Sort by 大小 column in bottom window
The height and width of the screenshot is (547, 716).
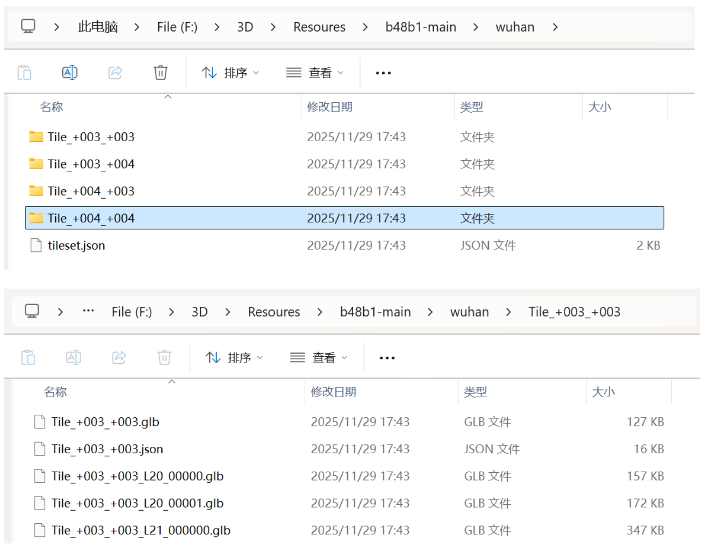[604, 392]
